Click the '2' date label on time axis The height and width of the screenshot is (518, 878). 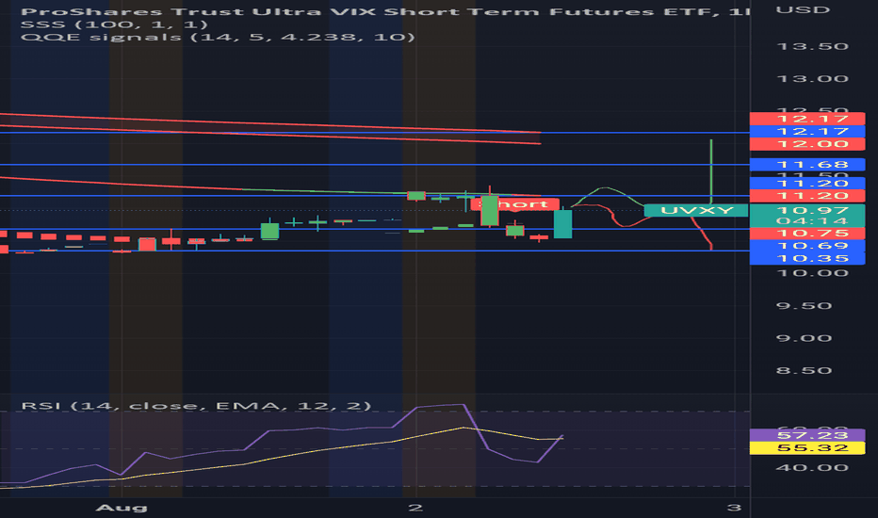[415, 508]
